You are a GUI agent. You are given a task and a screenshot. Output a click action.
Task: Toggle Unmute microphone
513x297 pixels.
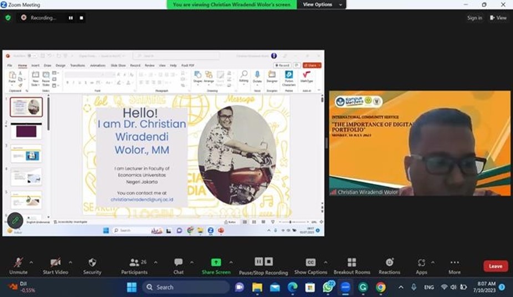tap(18, 263)
